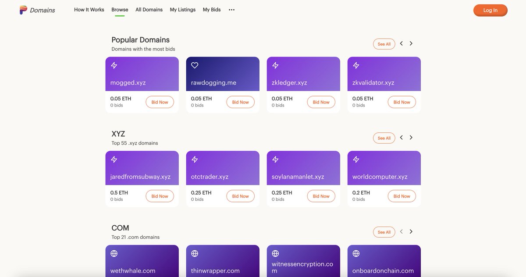
Task: Click Bid Now on zkvalidator.xyz
Action: [x=402, y=102]
